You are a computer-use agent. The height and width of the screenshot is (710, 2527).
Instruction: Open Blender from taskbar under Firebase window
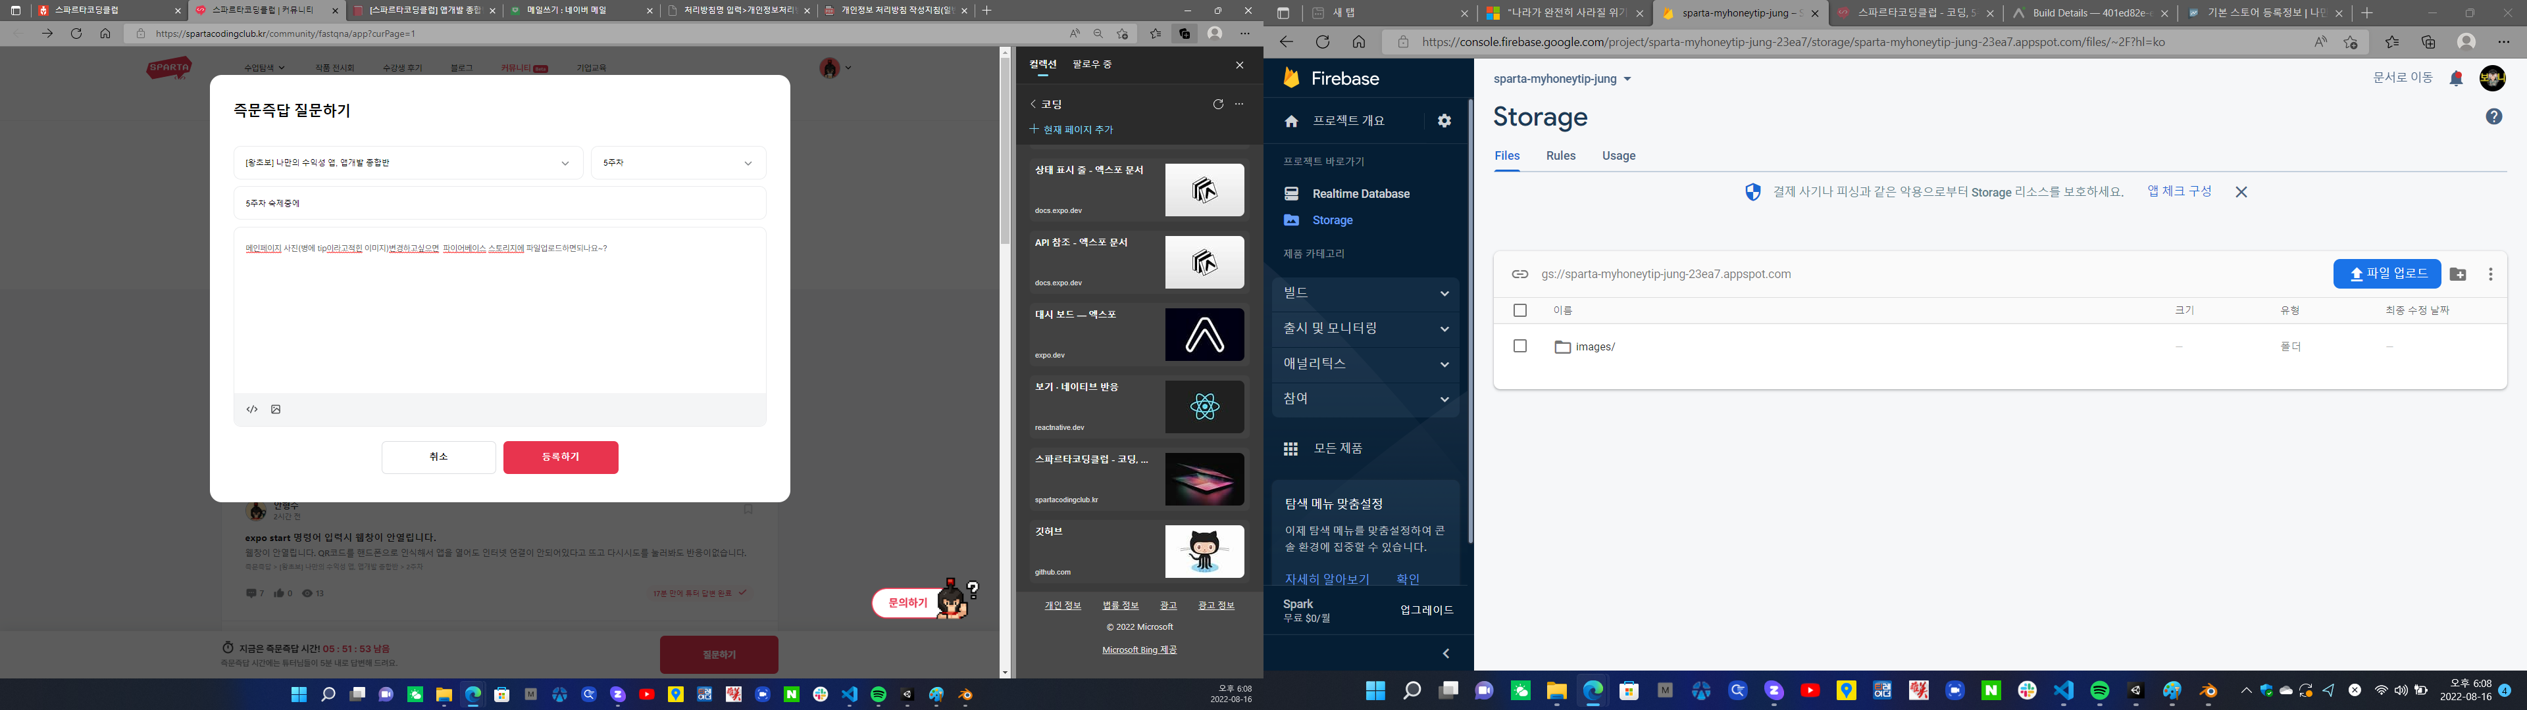[2208, 690]
